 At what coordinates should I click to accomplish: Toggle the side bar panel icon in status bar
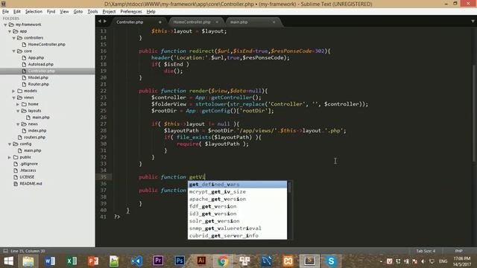(x=5, y=251)
